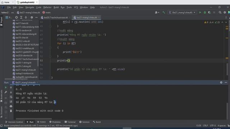Print the console output with the printer icon

11,106
